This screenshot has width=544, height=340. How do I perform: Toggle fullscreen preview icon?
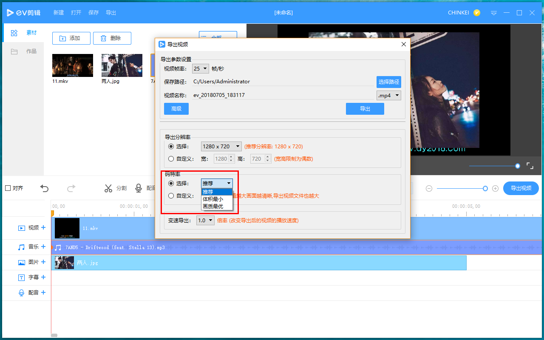[x=530, y=166]
